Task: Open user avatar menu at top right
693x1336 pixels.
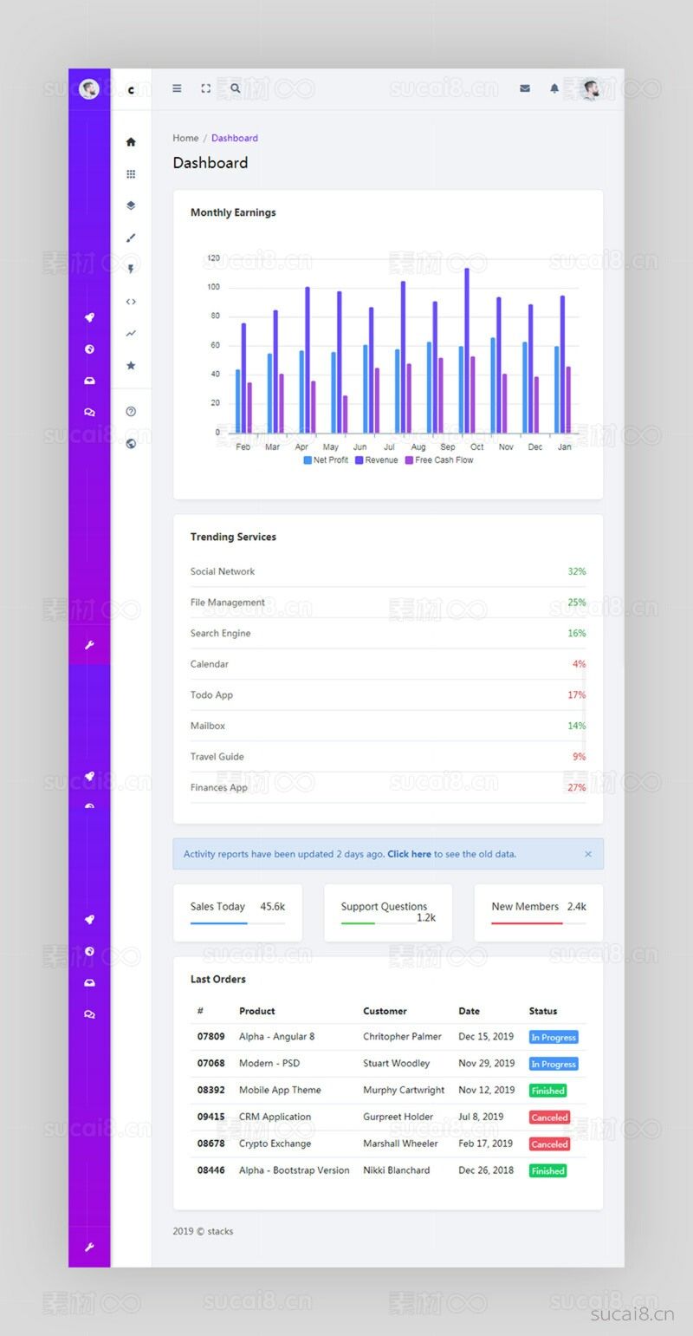Action: (x=592, y=88)
